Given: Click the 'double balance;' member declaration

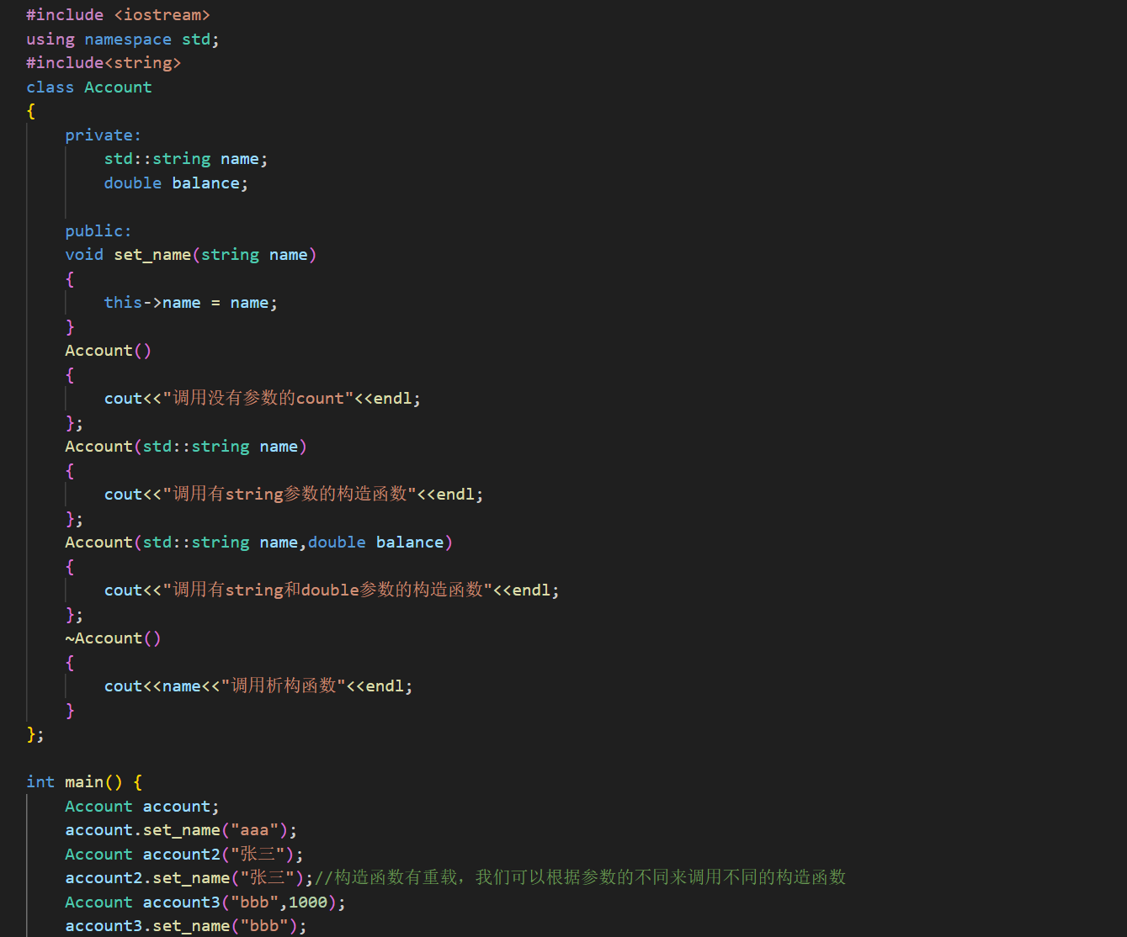Looking at the screenshot, I should pos(176,183).
